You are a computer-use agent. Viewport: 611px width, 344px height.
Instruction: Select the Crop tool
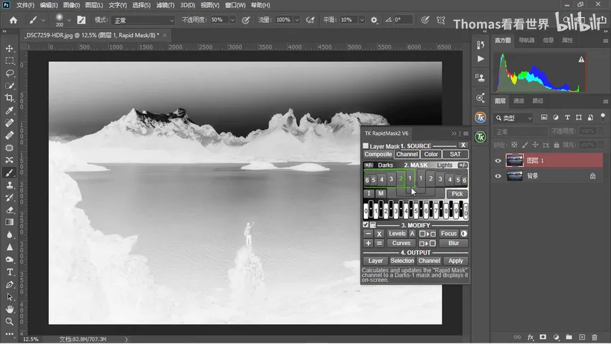(10, 98)
